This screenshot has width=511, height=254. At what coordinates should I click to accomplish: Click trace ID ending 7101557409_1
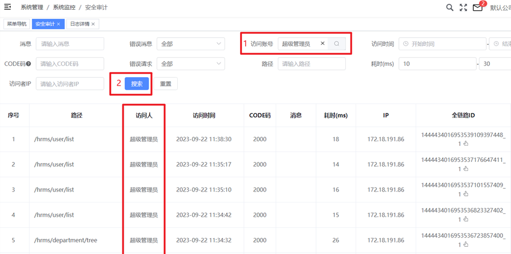coord(463,189)
